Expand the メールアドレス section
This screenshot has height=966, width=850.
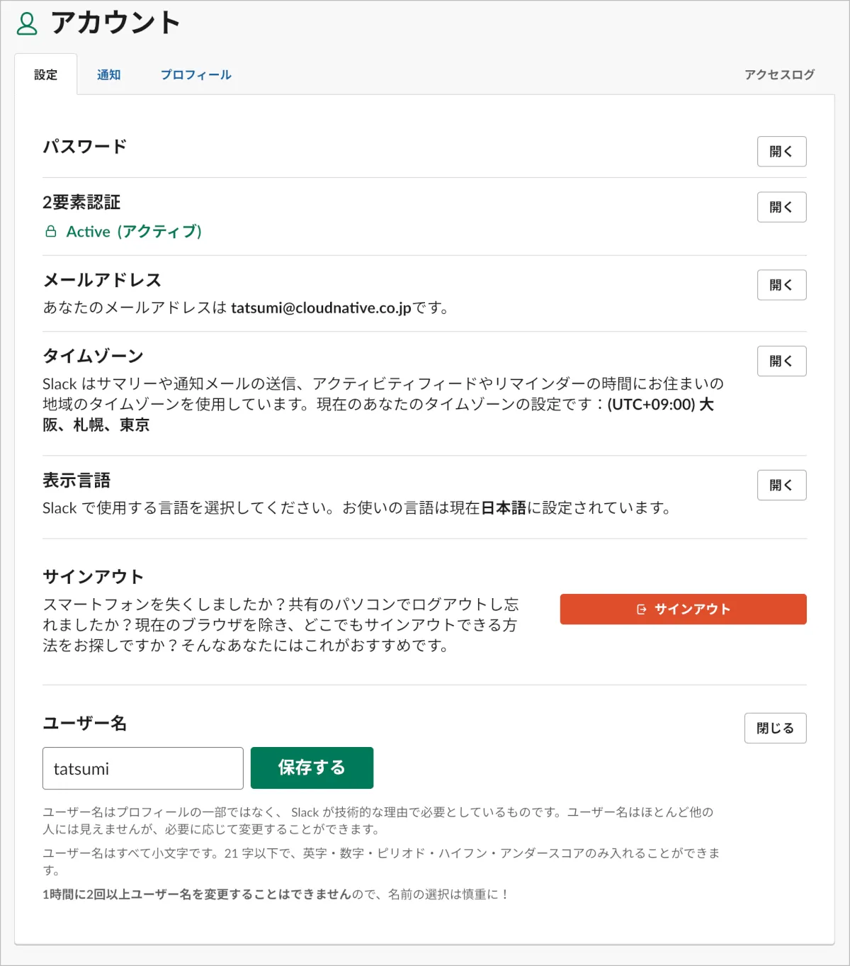tap(781, 285)
